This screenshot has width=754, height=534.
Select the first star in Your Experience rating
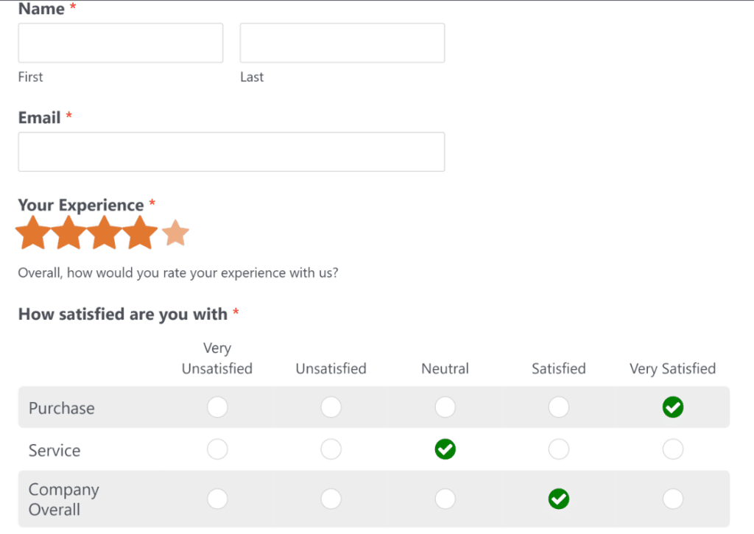tap(33, 232)
